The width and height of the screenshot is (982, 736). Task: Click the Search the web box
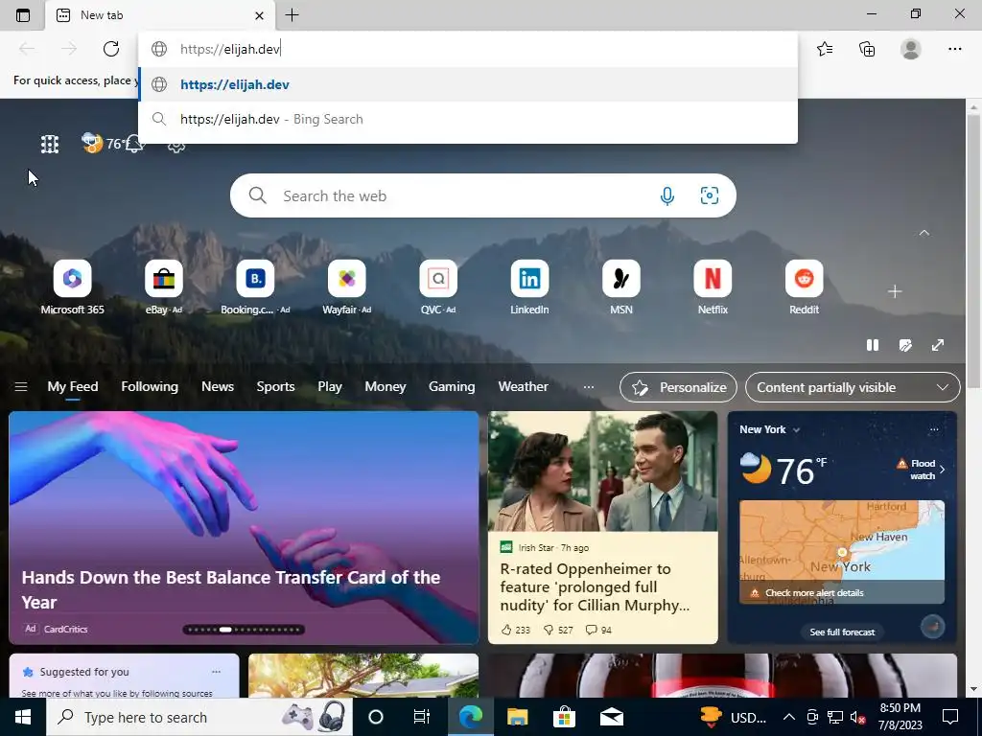[482, 195]
